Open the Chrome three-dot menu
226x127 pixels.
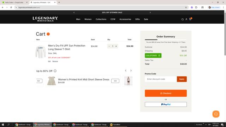(x=224, y=7)
